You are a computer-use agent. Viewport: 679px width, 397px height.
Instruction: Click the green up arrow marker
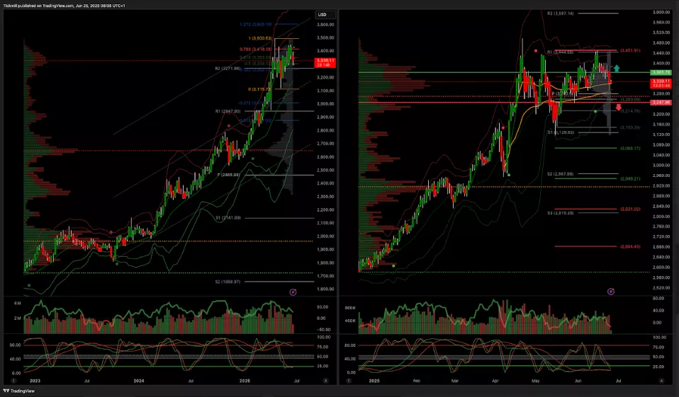click(617, 69)
